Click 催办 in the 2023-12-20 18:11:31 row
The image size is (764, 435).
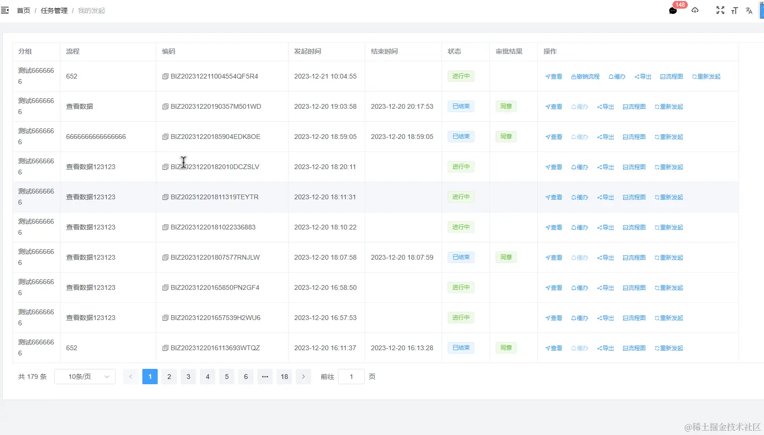579,197
